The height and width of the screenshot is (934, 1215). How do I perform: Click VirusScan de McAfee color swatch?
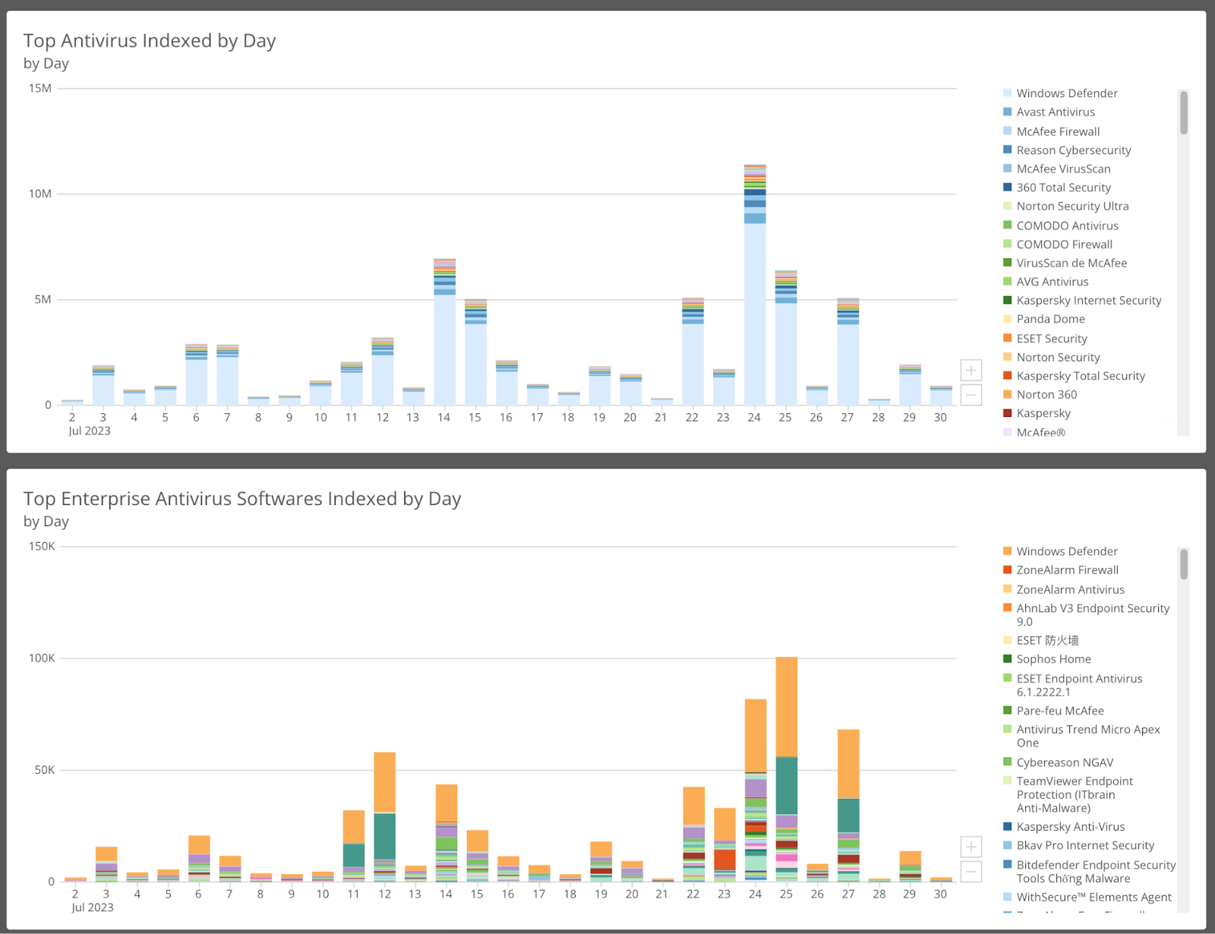[1008, 263]
